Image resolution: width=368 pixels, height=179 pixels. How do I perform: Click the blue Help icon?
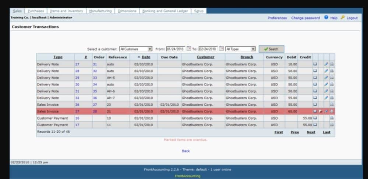click(326, 17)
